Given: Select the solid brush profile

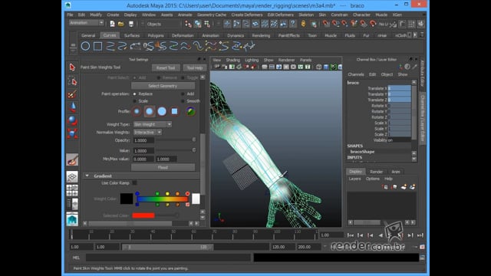Looking at the screenshot, I should pyautogui.click(x=162, y=111).
